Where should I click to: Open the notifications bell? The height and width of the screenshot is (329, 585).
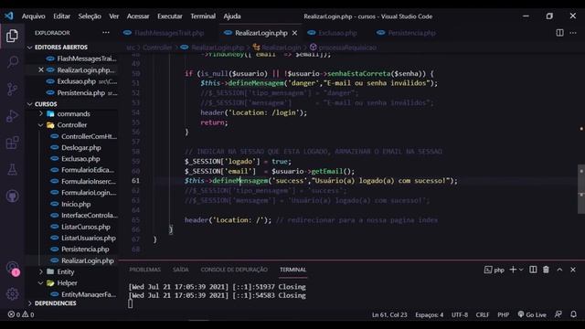pyautogui.click(x=573, y=314)
